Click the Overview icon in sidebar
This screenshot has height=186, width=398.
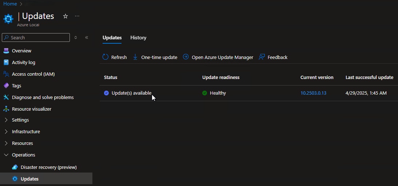[6, 51]
